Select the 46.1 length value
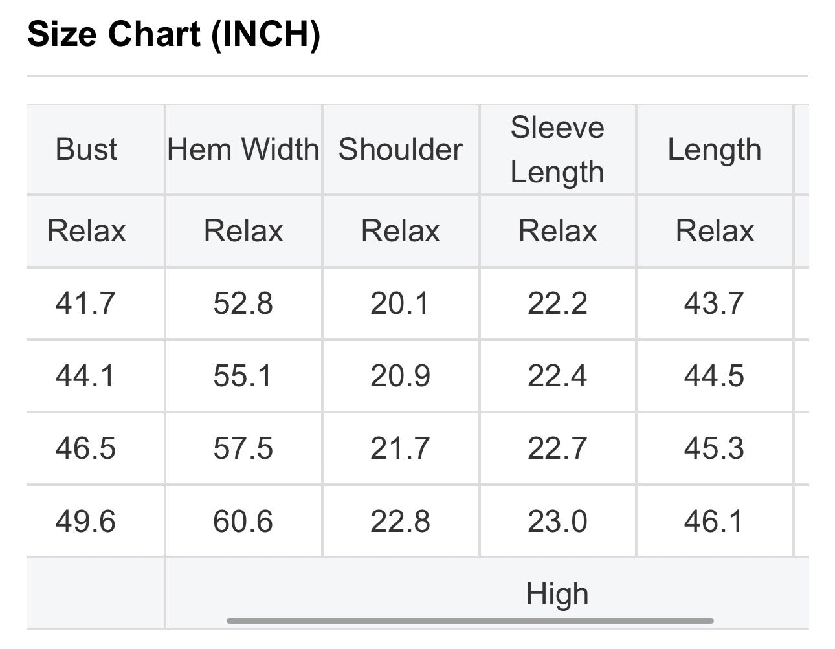 [715, 522]
